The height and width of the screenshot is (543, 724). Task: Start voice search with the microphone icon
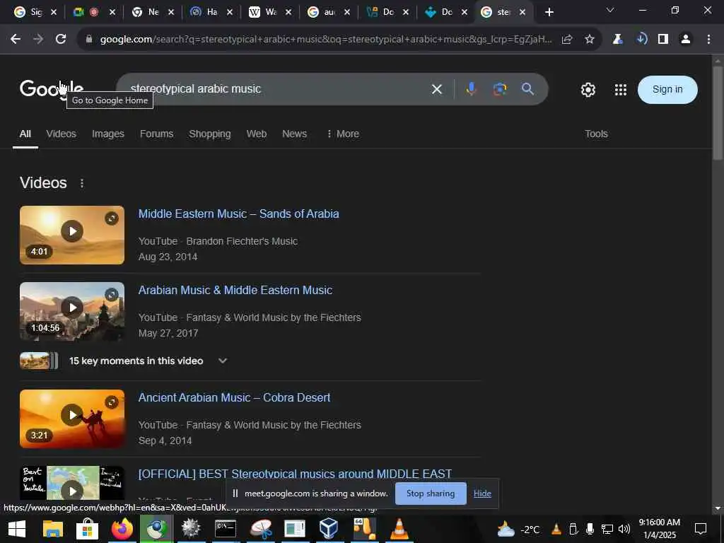471,88
